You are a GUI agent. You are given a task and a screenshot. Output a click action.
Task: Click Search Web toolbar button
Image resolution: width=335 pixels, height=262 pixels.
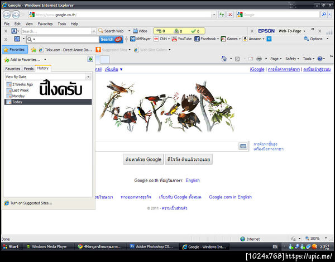tap(111, 31)
